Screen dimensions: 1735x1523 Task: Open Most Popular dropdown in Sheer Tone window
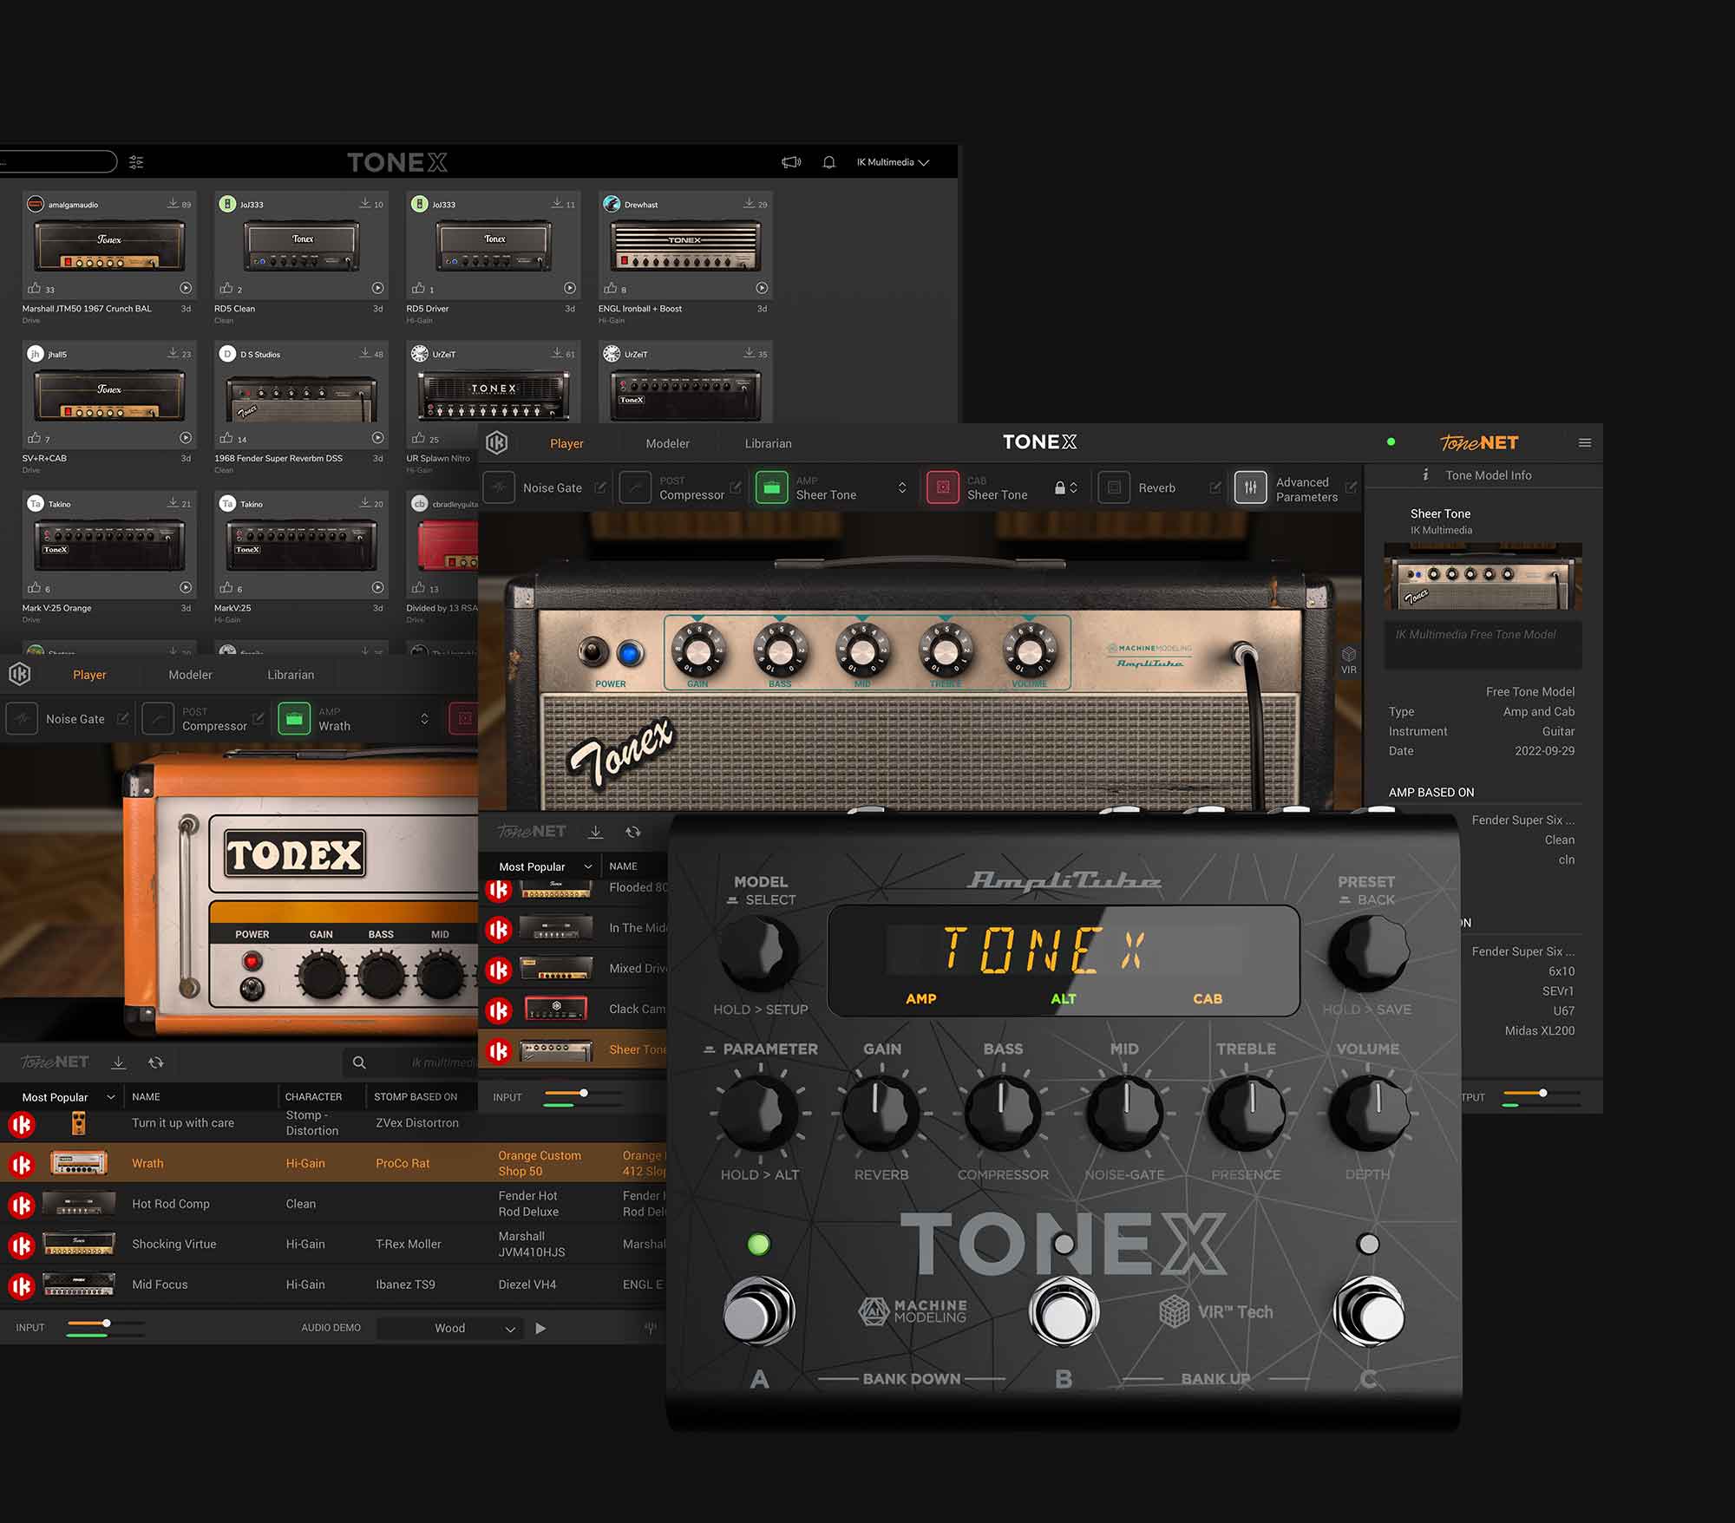coord(544,866)
